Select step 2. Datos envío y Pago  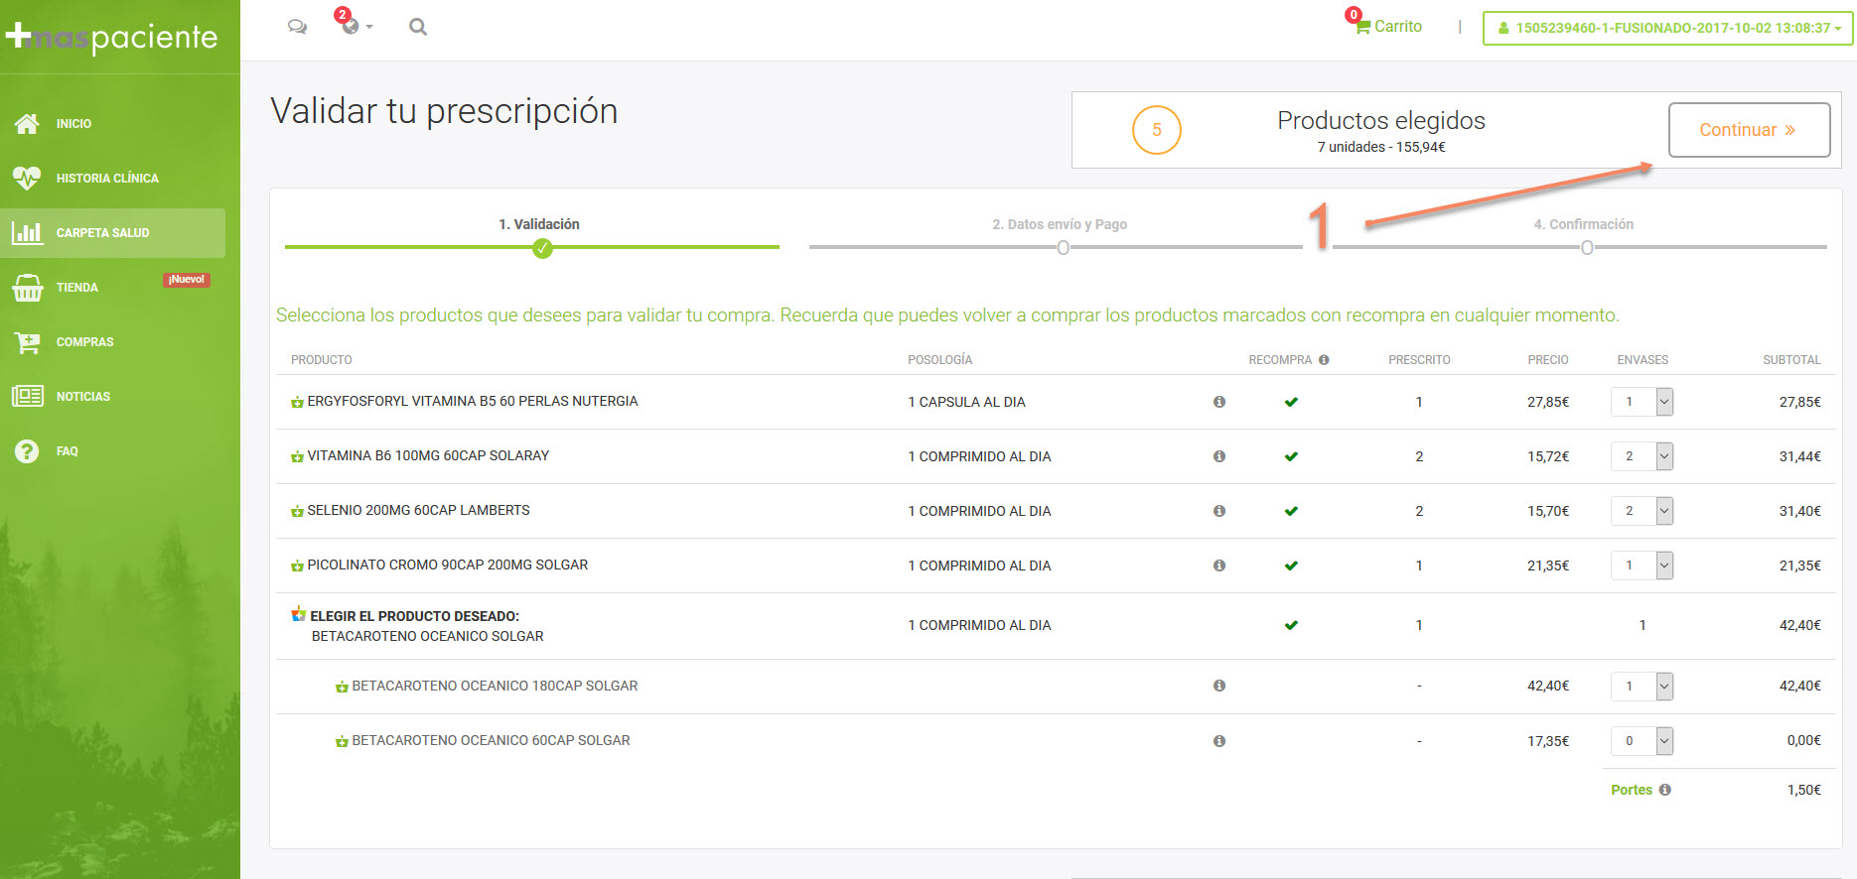coord(1060,224)
